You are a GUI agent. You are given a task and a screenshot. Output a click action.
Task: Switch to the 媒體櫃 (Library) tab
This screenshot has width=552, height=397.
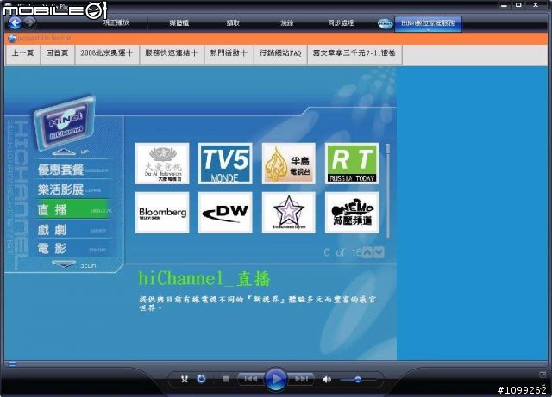pos(179,23)
